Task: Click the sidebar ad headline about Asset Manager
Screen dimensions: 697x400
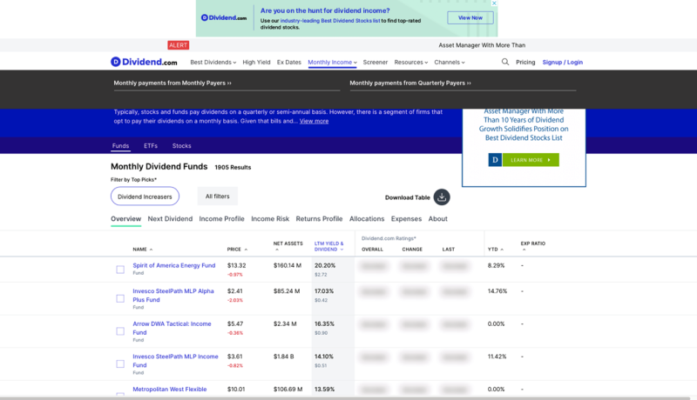Action: coord(524,124)
